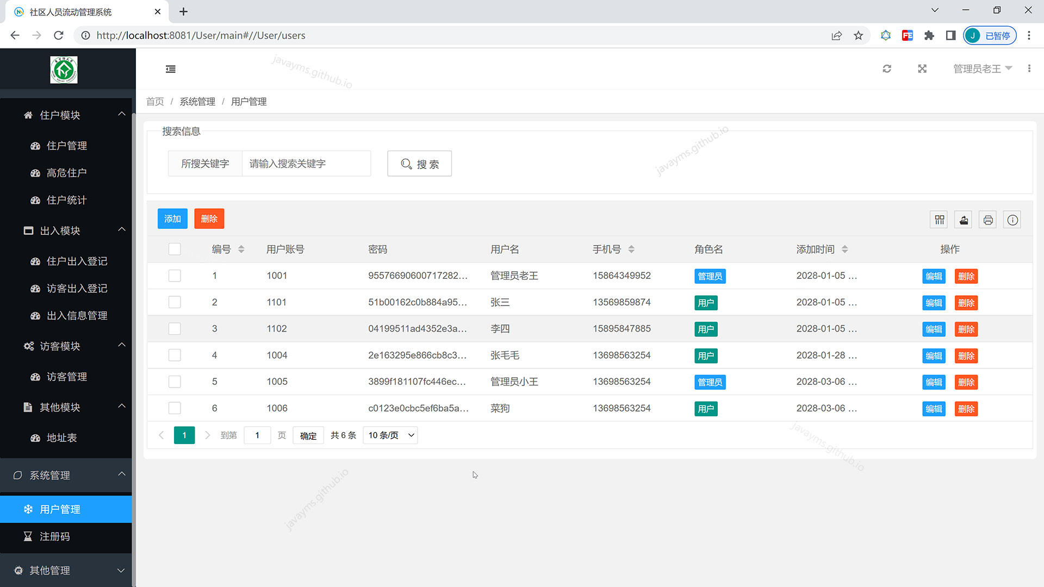Go to 注册码 menu item
This screenshot has width=1044, height=587.
pyautogui.click(x=54, y=536)
